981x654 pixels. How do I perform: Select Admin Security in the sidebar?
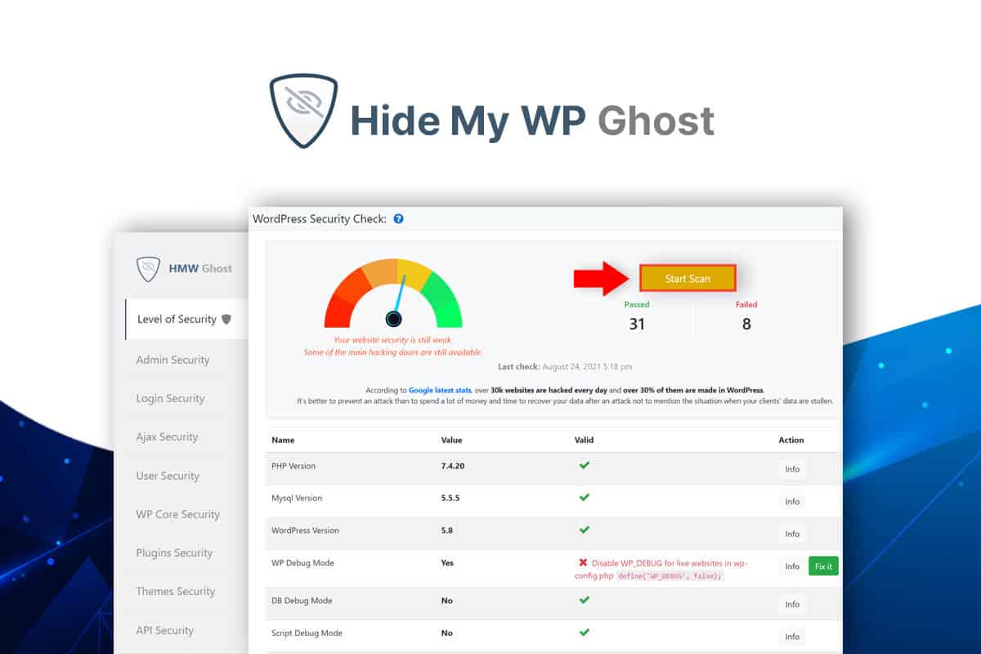[x=170, y=360]
